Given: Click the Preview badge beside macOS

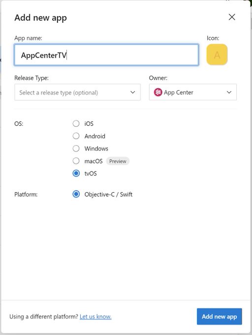Looking at the screenshot, I should [x=118, y=161].
